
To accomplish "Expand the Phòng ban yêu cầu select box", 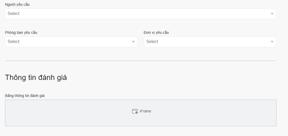I will [71, 42].
